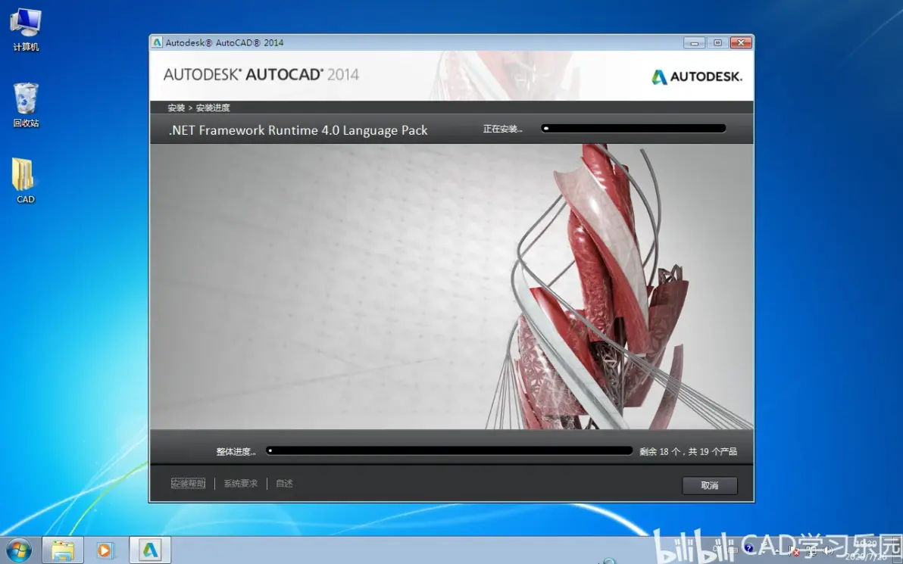Click the Autodesk logo in the header
903x564 pixels.
(697, 76)
